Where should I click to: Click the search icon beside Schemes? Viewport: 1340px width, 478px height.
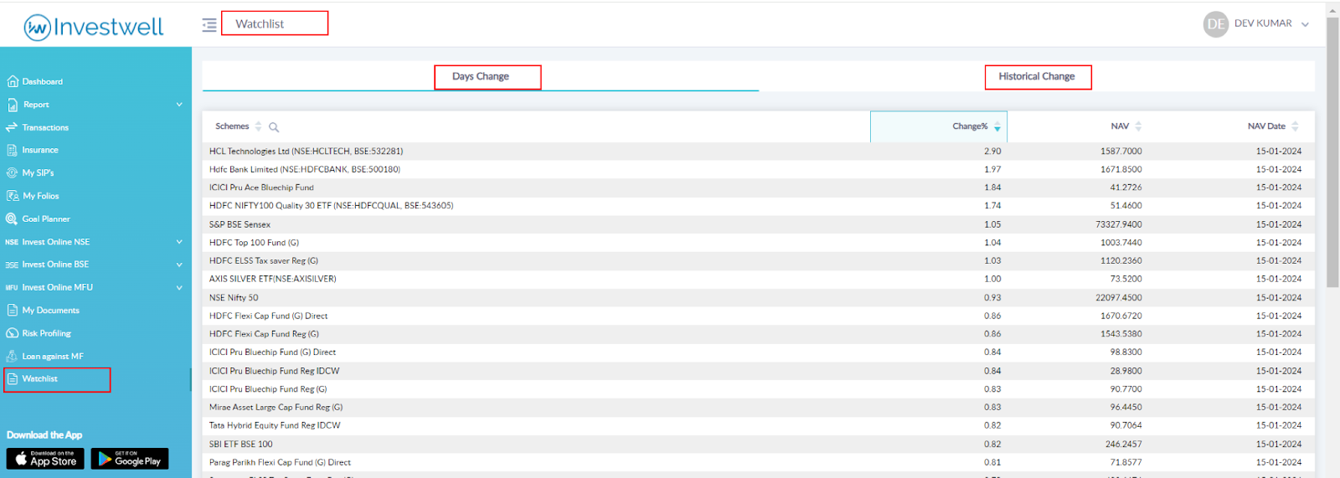[x=274, y=127]
